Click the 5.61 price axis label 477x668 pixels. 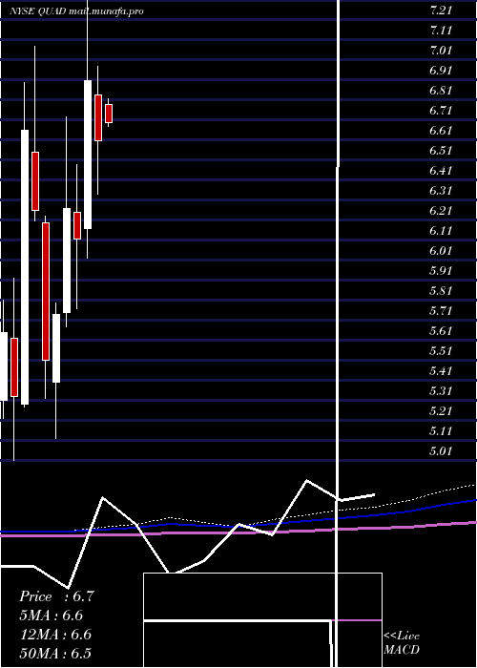click(x=441, y=331)
